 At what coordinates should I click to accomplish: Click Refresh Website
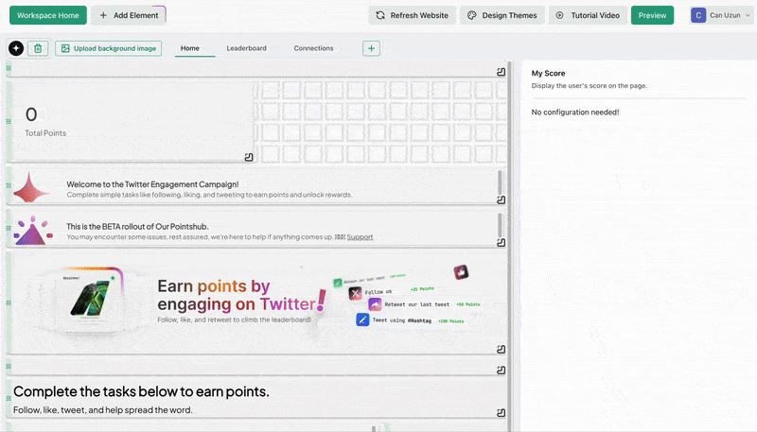pyautogui.click(x=413, y=15)
